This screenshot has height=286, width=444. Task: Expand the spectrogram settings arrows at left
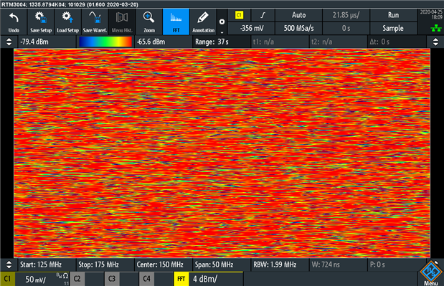point(9,42)
